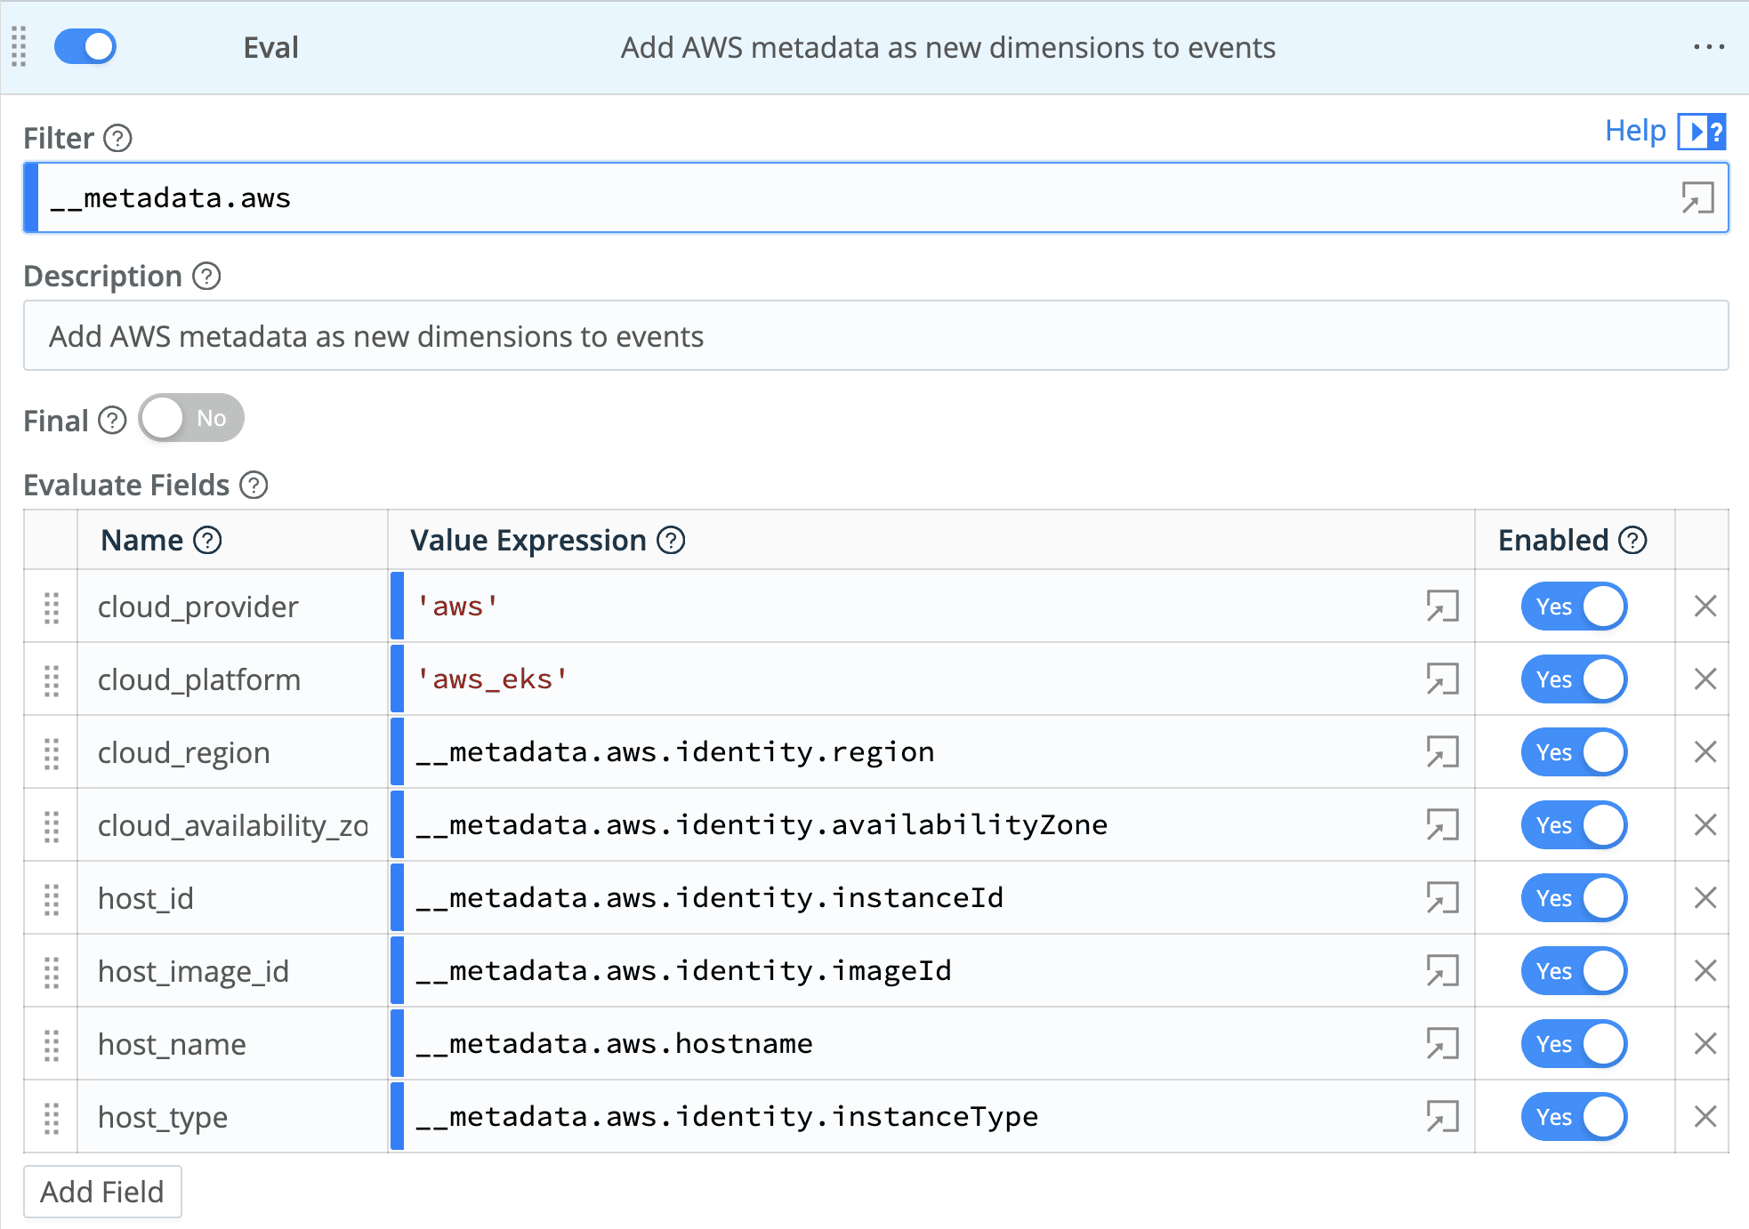The image size is (1749, 1229).
Task: Turn off host_type Enabled switch
Action: click(1573, 1117)
